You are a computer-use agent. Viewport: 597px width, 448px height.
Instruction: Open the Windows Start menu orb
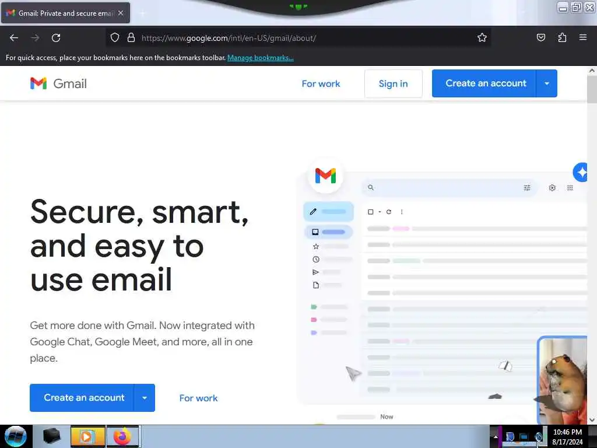(15, 436)
